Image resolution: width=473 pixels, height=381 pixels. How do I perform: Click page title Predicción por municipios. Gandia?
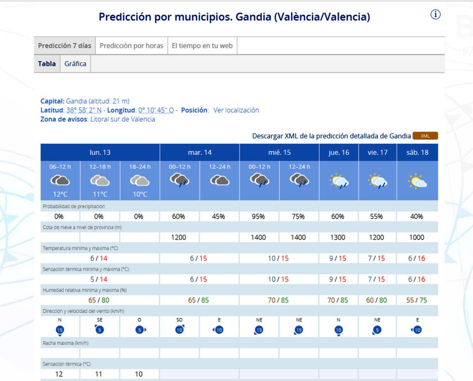pyautogui.click(x=234, y=17)
